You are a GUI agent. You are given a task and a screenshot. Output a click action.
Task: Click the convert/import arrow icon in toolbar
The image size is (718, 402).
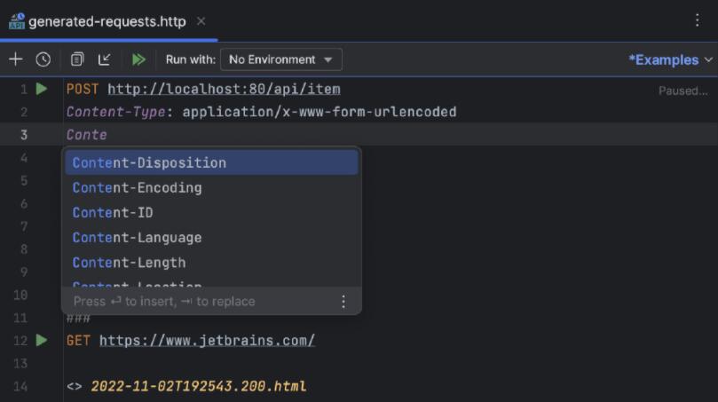(105, 59)
